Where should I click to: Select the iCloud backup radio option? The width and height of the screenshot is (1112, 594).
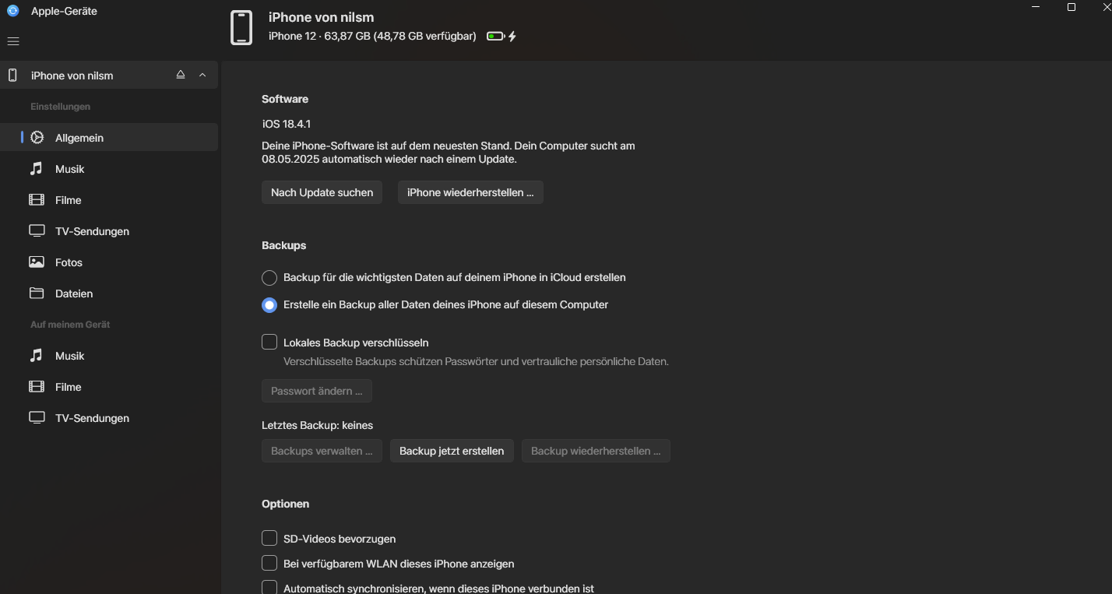pyautogui.click(x=269, y=278)
